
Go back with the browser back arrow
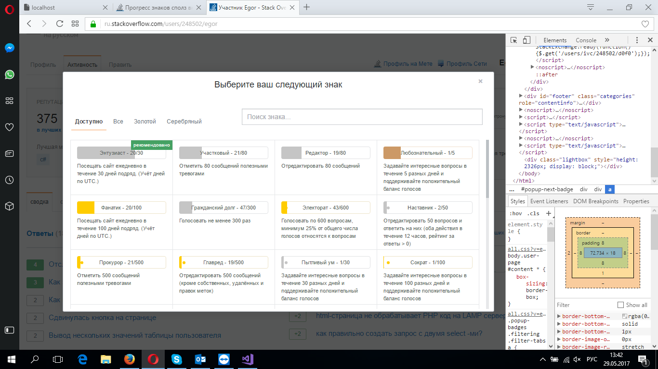point(29,24)
